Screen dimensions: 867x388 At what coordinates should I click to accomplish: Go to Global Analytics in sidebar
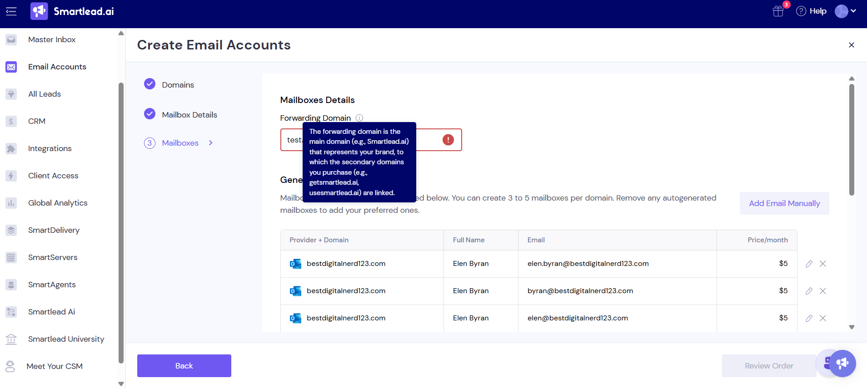[58, 203]
